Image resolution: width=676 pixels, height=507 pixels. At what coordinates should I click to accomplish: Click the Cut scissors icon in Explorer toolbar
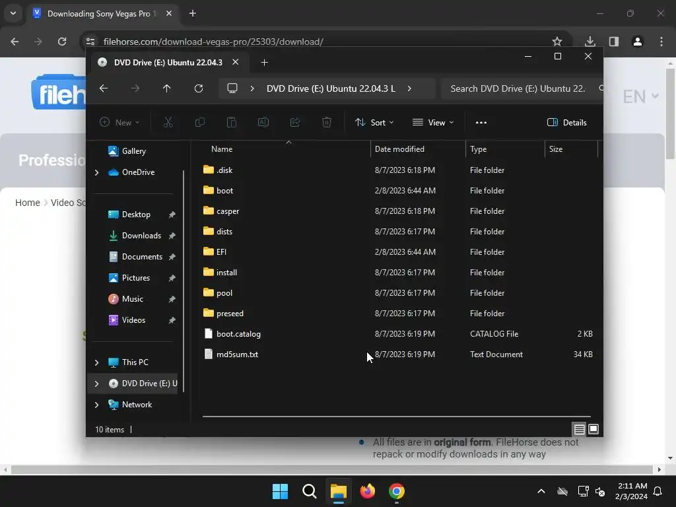pyautogui.click(x=168, y=122)
